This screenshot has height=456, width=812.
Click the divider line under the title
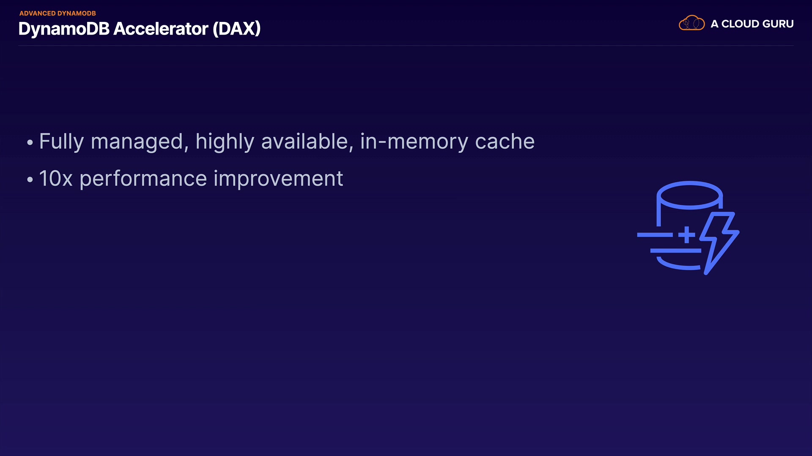[x=406, y=45]
